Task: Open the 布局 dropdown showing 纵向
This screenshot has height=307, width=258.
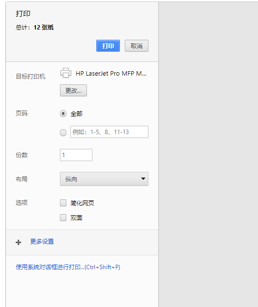Action: (104, 179)
